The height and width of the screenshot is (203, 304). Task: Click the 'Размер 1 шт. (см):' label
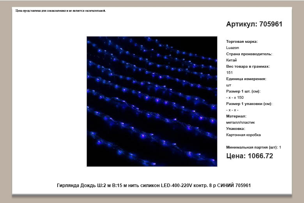click(243, 91)
